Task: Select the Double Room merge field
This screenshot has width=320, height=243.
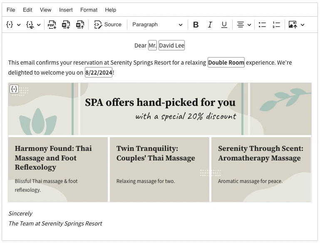Action: click(226, 63)
